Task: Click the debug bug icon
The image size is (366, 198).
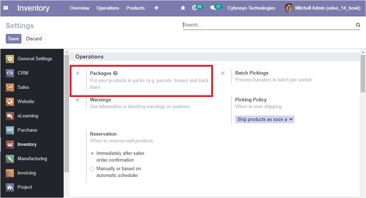Action: [x=183, y=8]
